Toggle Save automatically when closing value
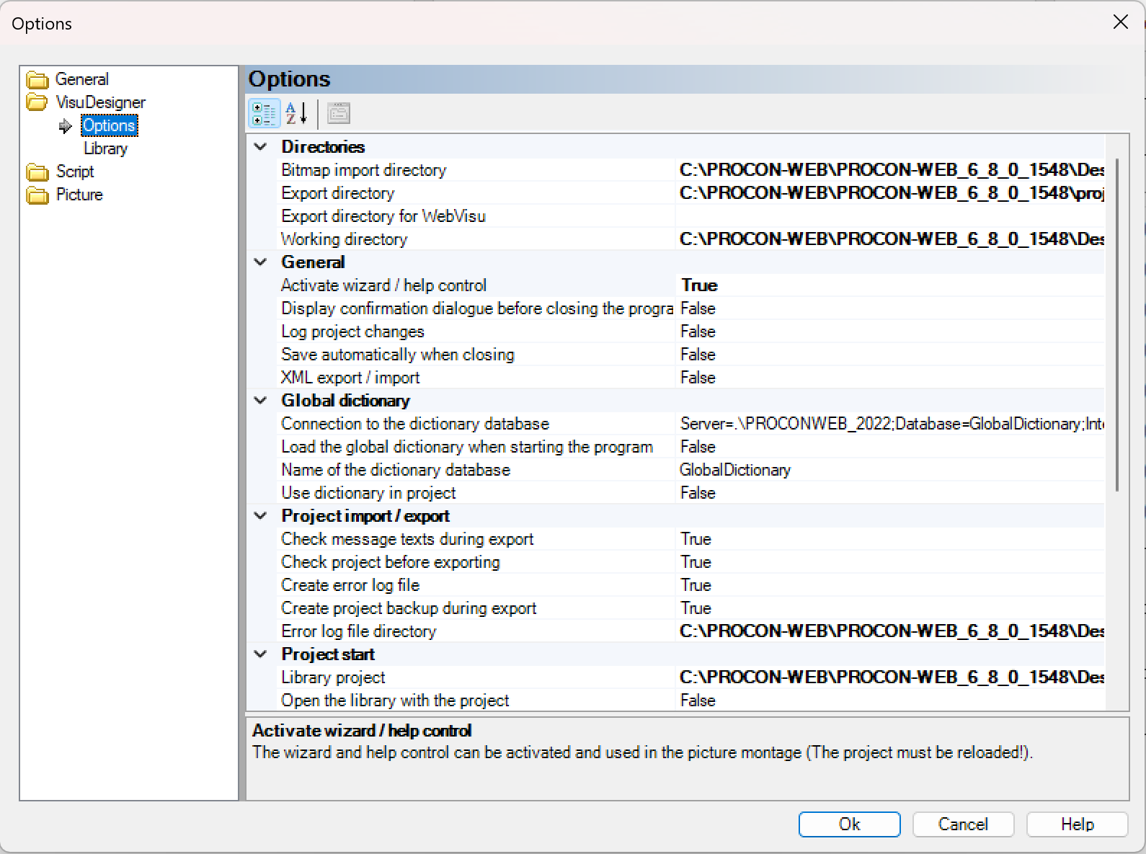Viewport: 1146px width, 854px height. click(x=890, y=355)
